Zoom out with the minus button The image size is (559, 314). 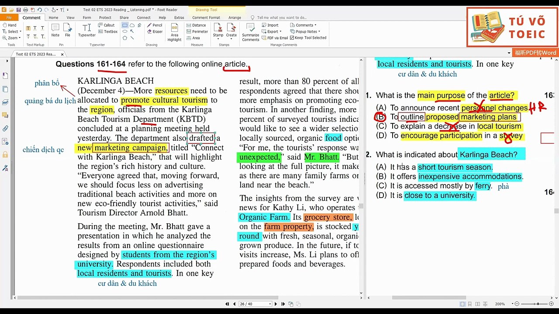(x=517, y=304)
